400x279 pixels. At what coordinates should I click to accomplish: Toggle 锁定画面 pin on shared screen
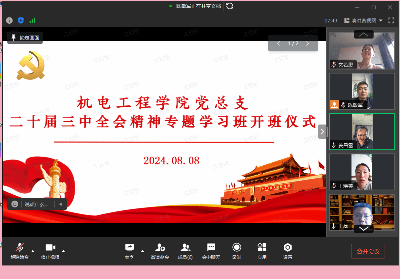tap(25, 38)
